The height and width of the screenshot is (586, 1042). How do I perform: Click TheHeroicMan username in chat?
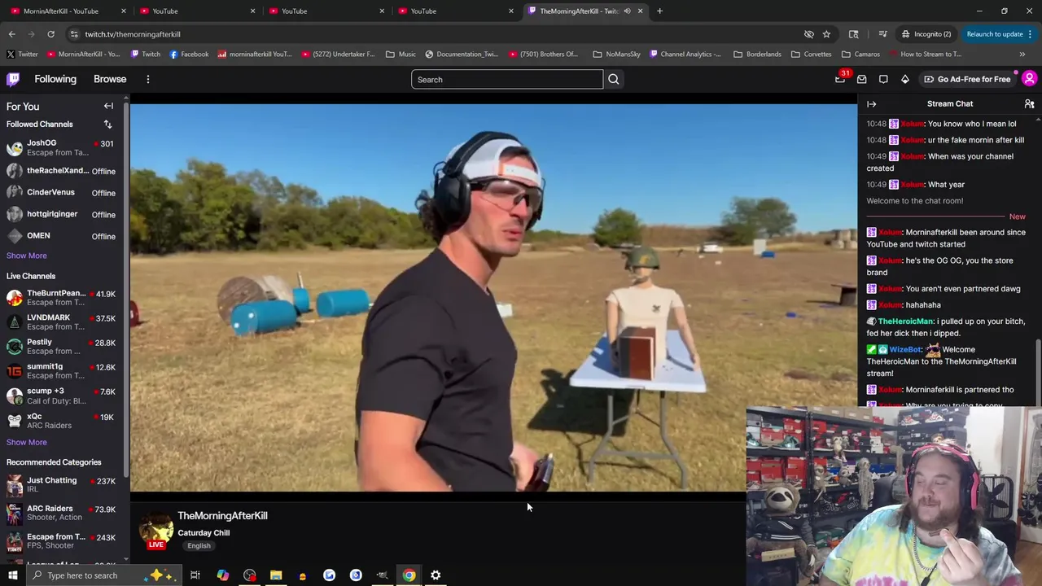(x=904, y=321)
